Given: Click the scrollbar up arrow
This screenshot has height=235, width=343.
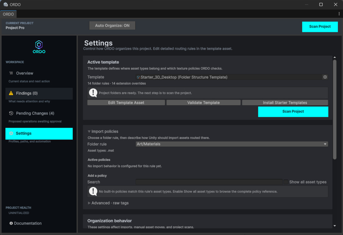Looking at the screenshot, I should [334, 57].
